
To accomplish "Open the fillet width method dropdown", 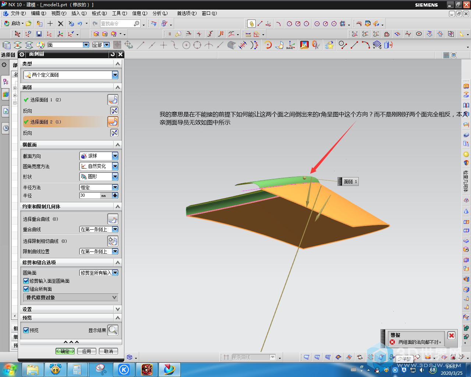I will coord(99,166).
